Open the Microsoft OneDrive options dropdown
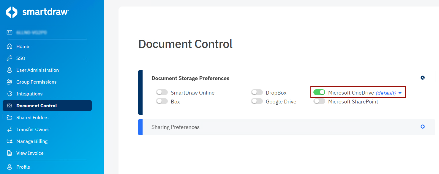This screenshot has width=439, height=174. (400, 92)
